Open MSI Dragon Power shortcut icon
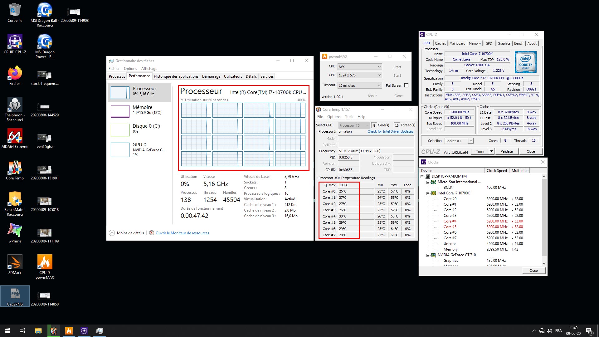The width and height of the screenshot is (599, 337). tap(45, 46)
